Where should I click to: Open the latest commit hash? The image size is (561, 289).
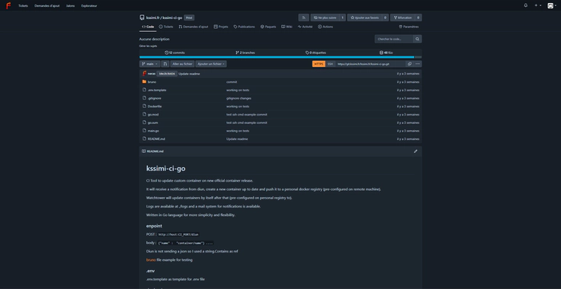[167, 74]
